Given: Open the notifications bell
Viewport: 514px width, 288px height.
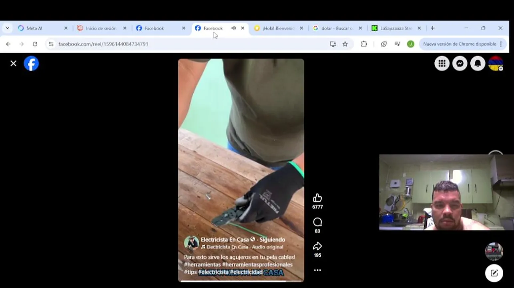Looking at the screenshot, I should click(x=478, y=63).
